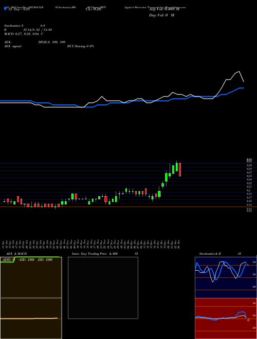Click the 'ADX: 0' value in ADX panel
This screenshot has height=339, width=257.
point(8,260)
